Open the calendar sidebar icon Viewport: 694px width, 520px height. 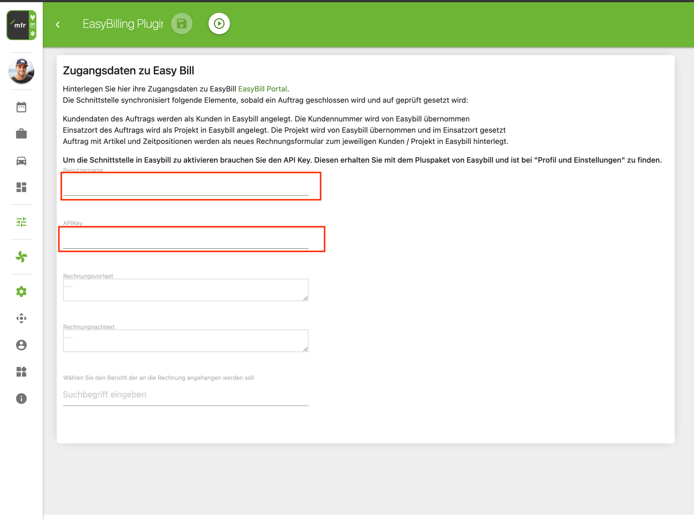(x=21, y=107)
